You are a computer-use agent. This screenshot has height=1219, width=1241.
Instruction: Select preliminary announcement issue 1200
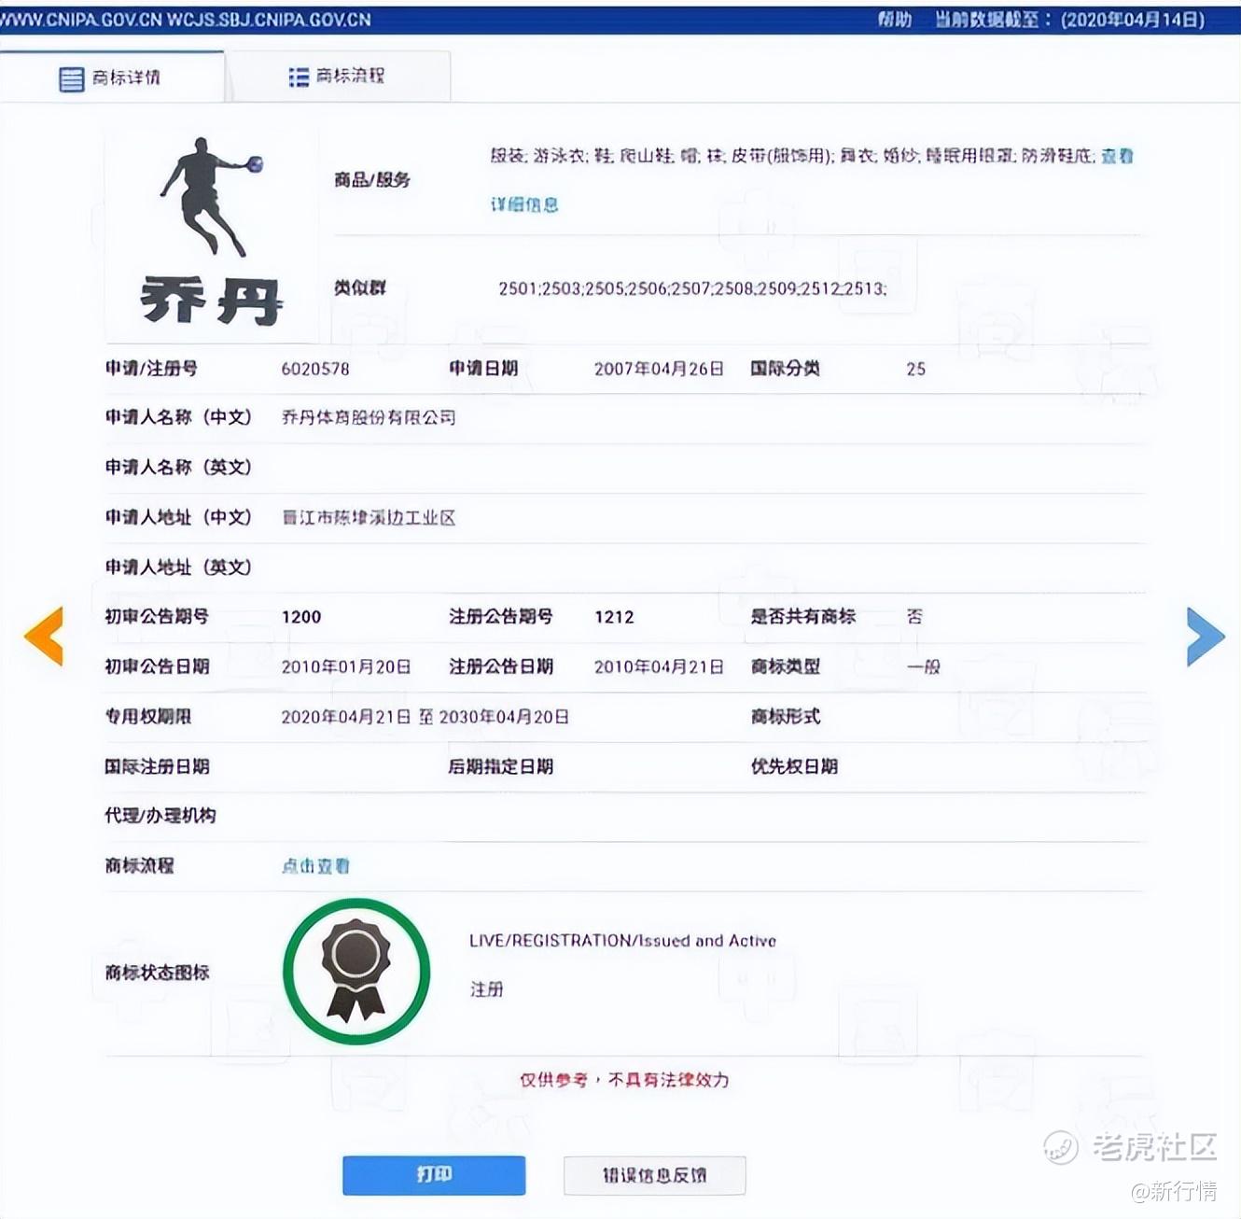pos(301,617)
